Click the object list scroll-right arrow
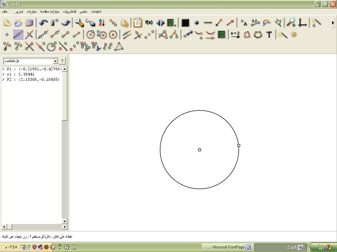337x252 pixels. [x=65, y=226]
